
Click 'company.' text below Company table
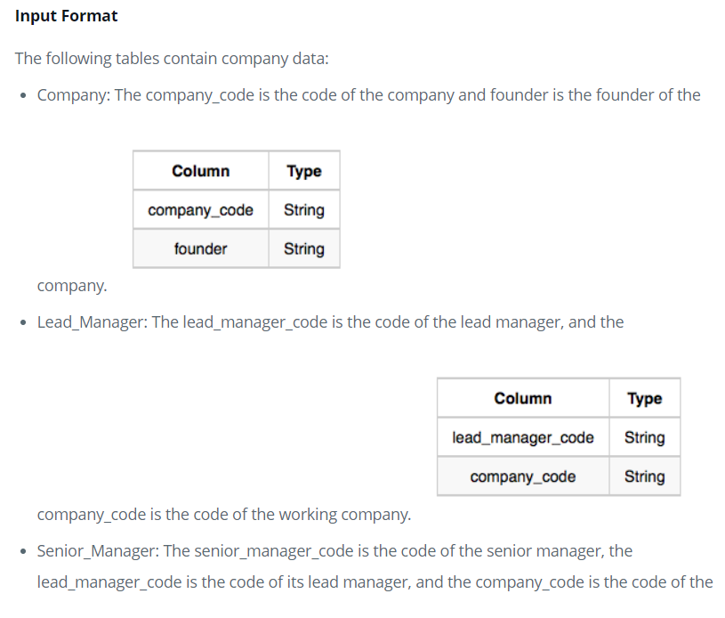[x=72, y=286]
